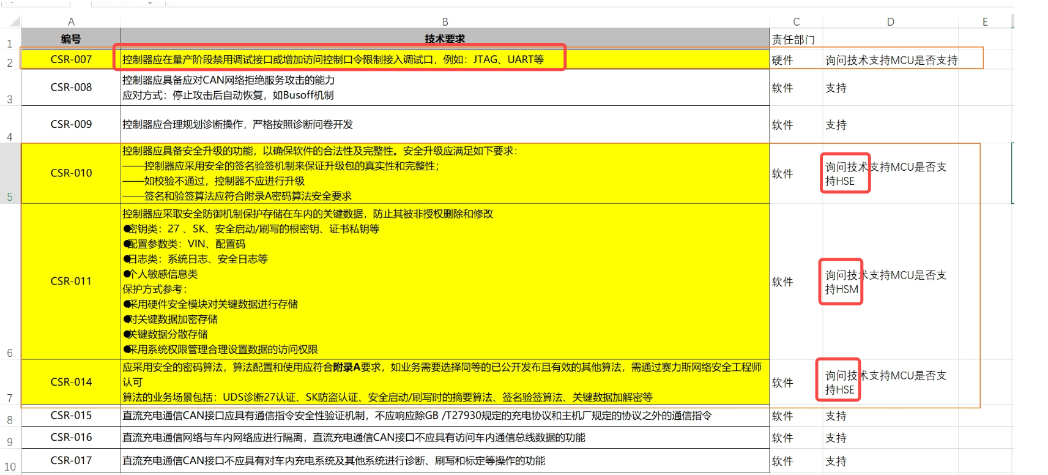
Task: Select column E header
Action: coord(985,22)
